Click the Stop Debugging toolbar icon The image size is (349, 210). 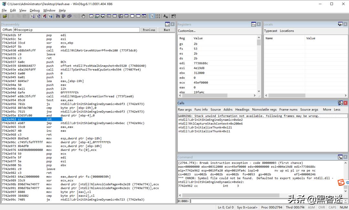44,16
